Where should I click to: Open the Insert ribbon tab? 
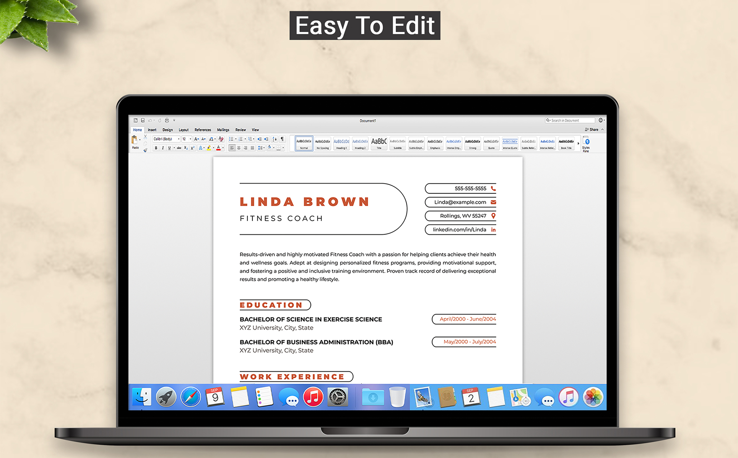[152, 130]
